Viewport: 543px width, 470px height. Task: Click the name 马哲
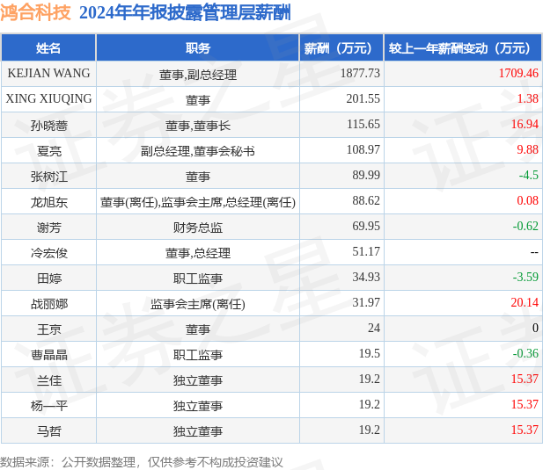click(48, 431)
